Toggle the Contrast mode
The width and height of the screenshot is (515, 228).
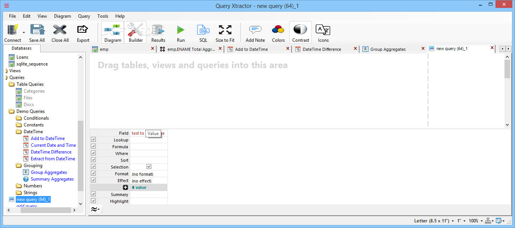[x=301, y=33]
